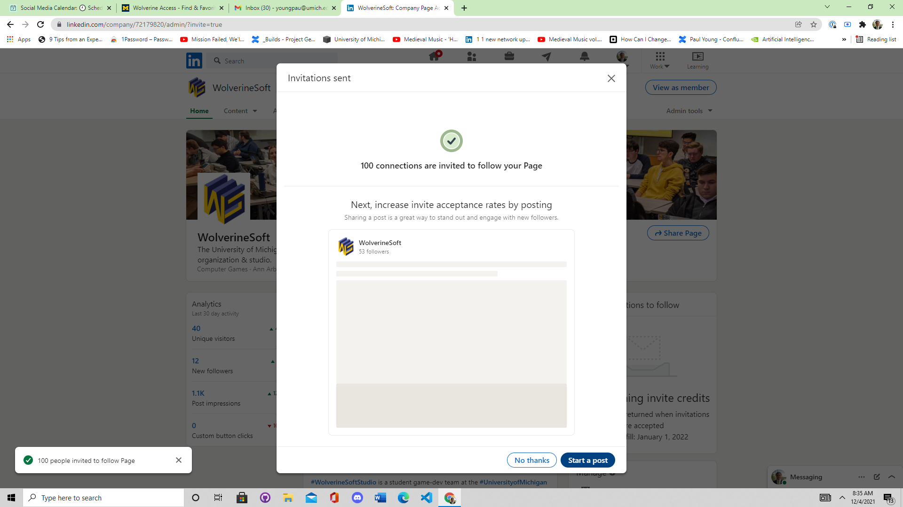Open the Chrome three-dot menu
This screenshot has height=507, width=903.
(893, 24)
